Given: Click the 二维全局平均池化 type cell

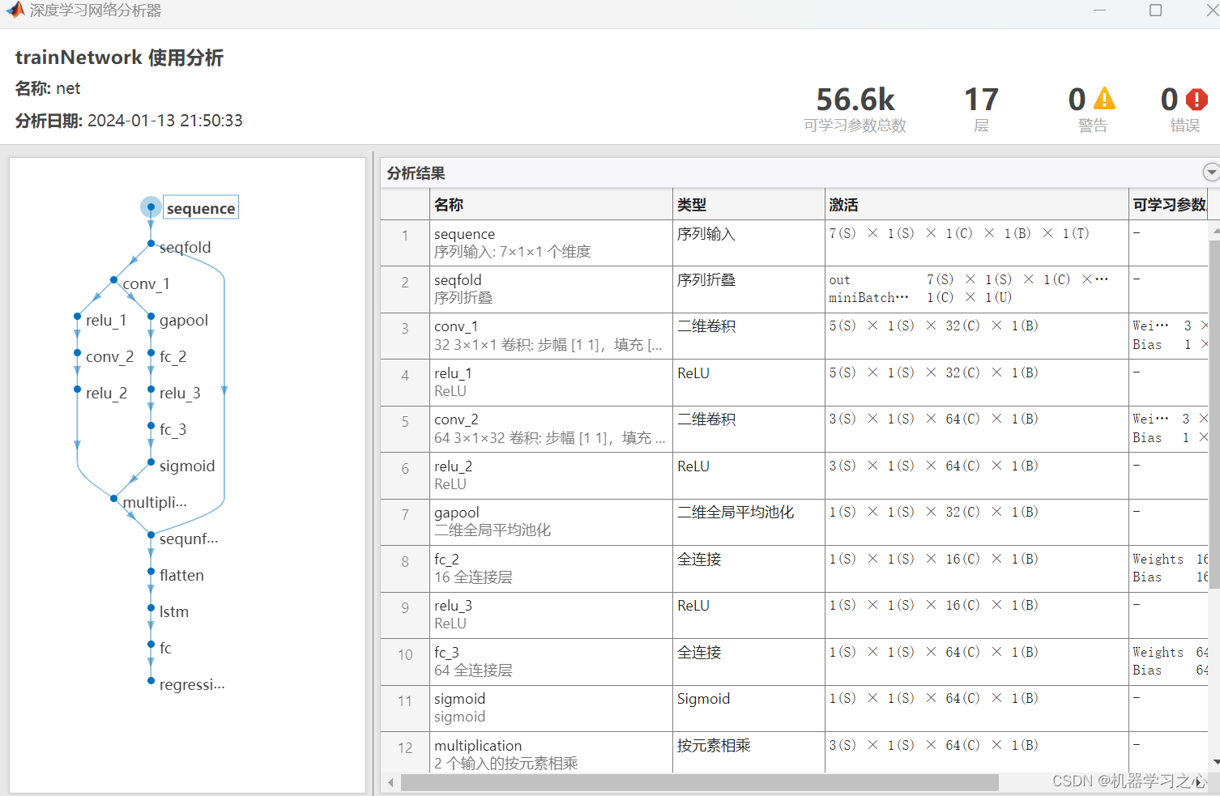Looking at the screenshot, I should [x=749, y=522].
